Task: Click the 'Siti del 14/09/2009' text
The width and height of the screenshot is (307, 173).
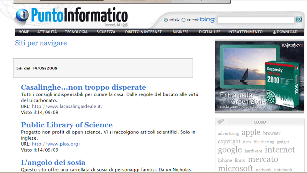Action: pos(37,68)
